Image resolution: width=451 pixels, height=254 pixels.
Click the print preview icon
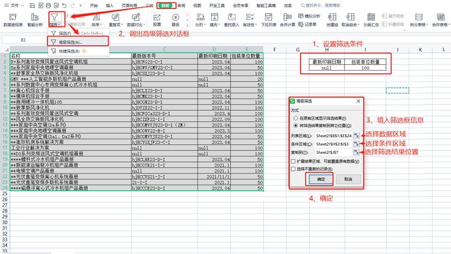56,5
